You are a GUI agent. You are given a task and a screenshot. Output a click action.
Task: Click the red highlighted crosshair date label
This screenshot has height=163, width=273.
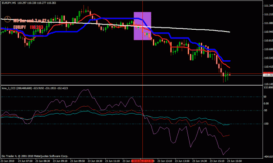[142, 161]
